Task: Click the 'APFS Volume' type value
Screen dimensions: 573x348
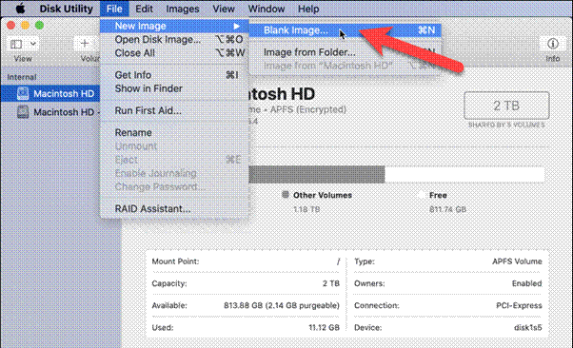Action: (x=517, y=261)
